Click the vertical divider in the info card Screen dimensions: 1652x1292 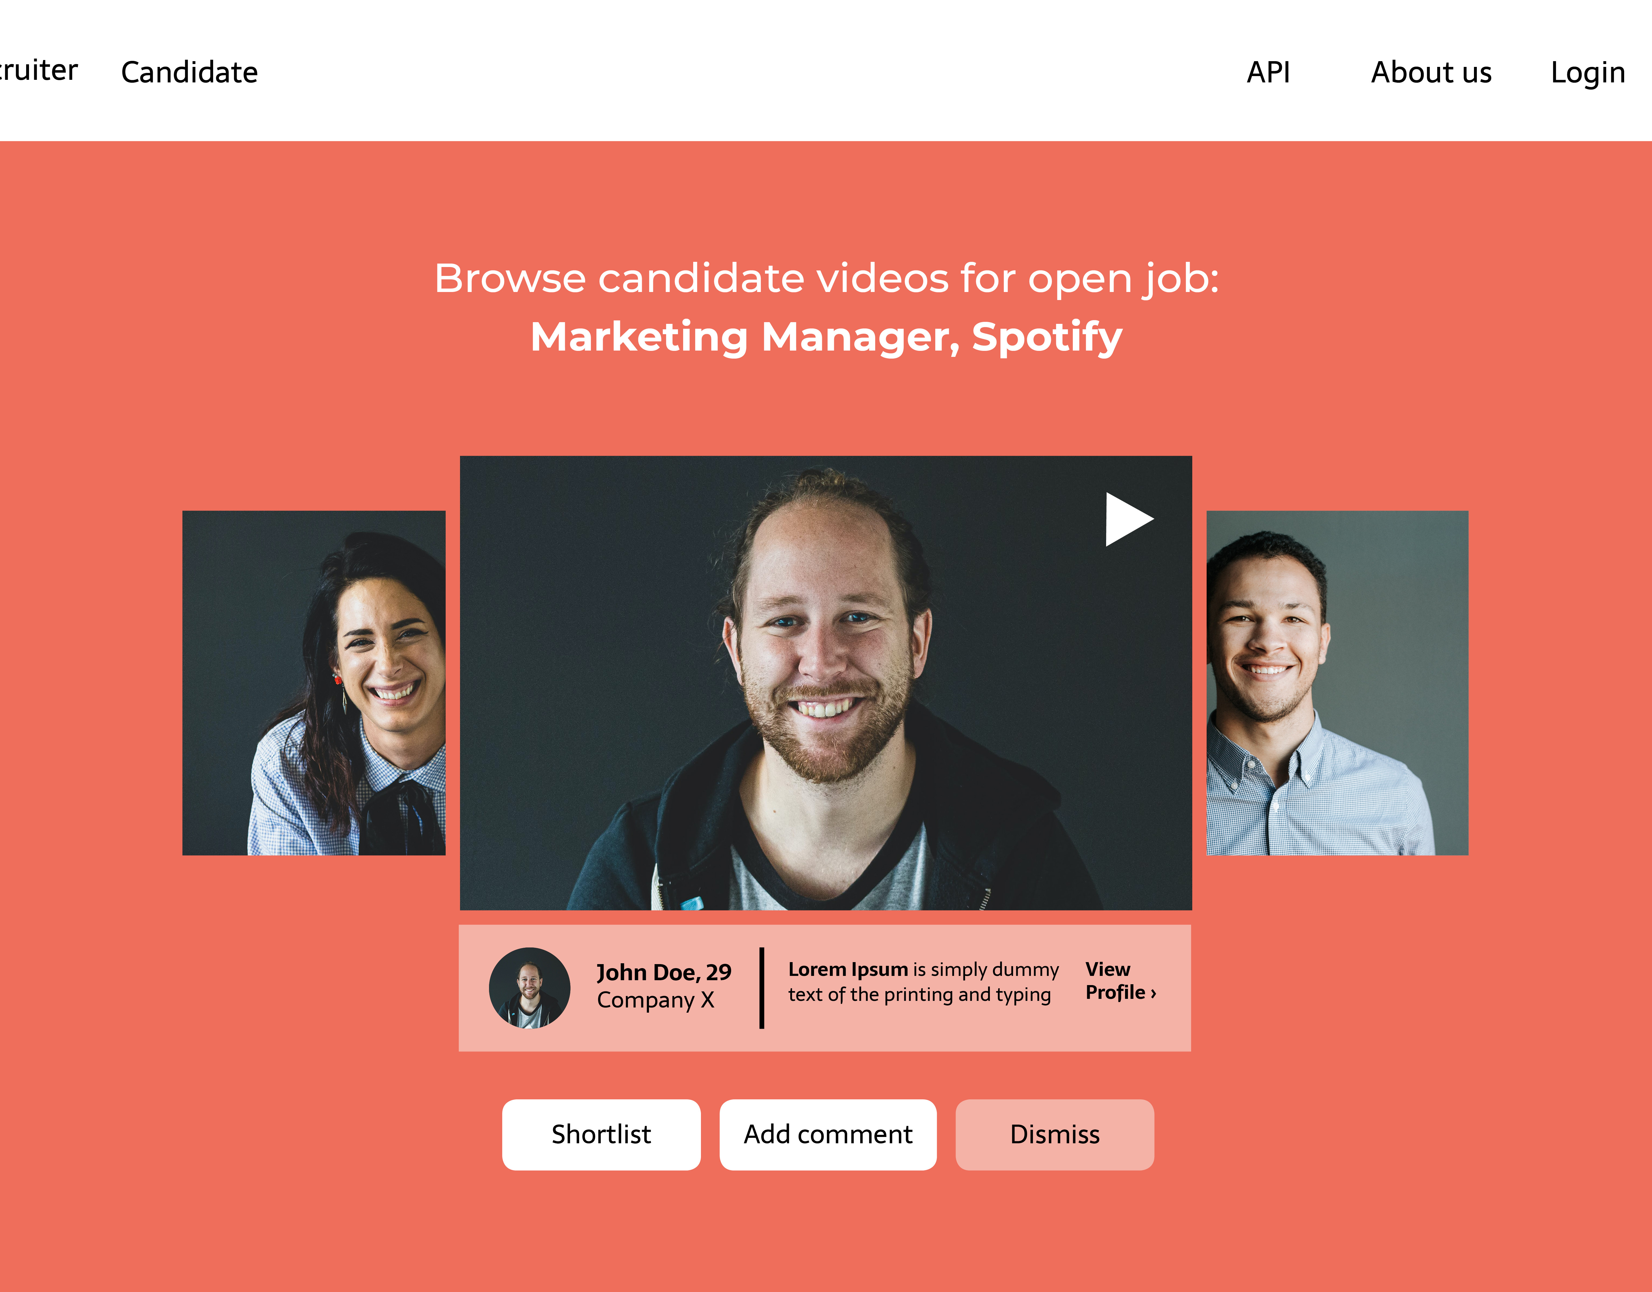pyautogui.click(x=762, y=988)
